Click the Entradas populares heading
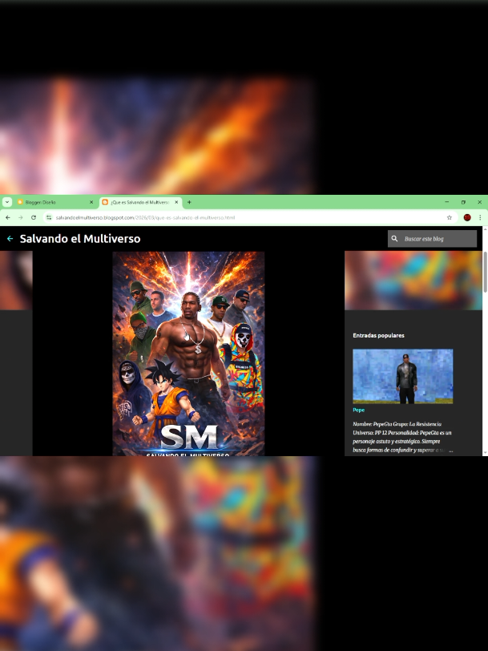The width and height of the screenshot is (488, 651). 378,335
